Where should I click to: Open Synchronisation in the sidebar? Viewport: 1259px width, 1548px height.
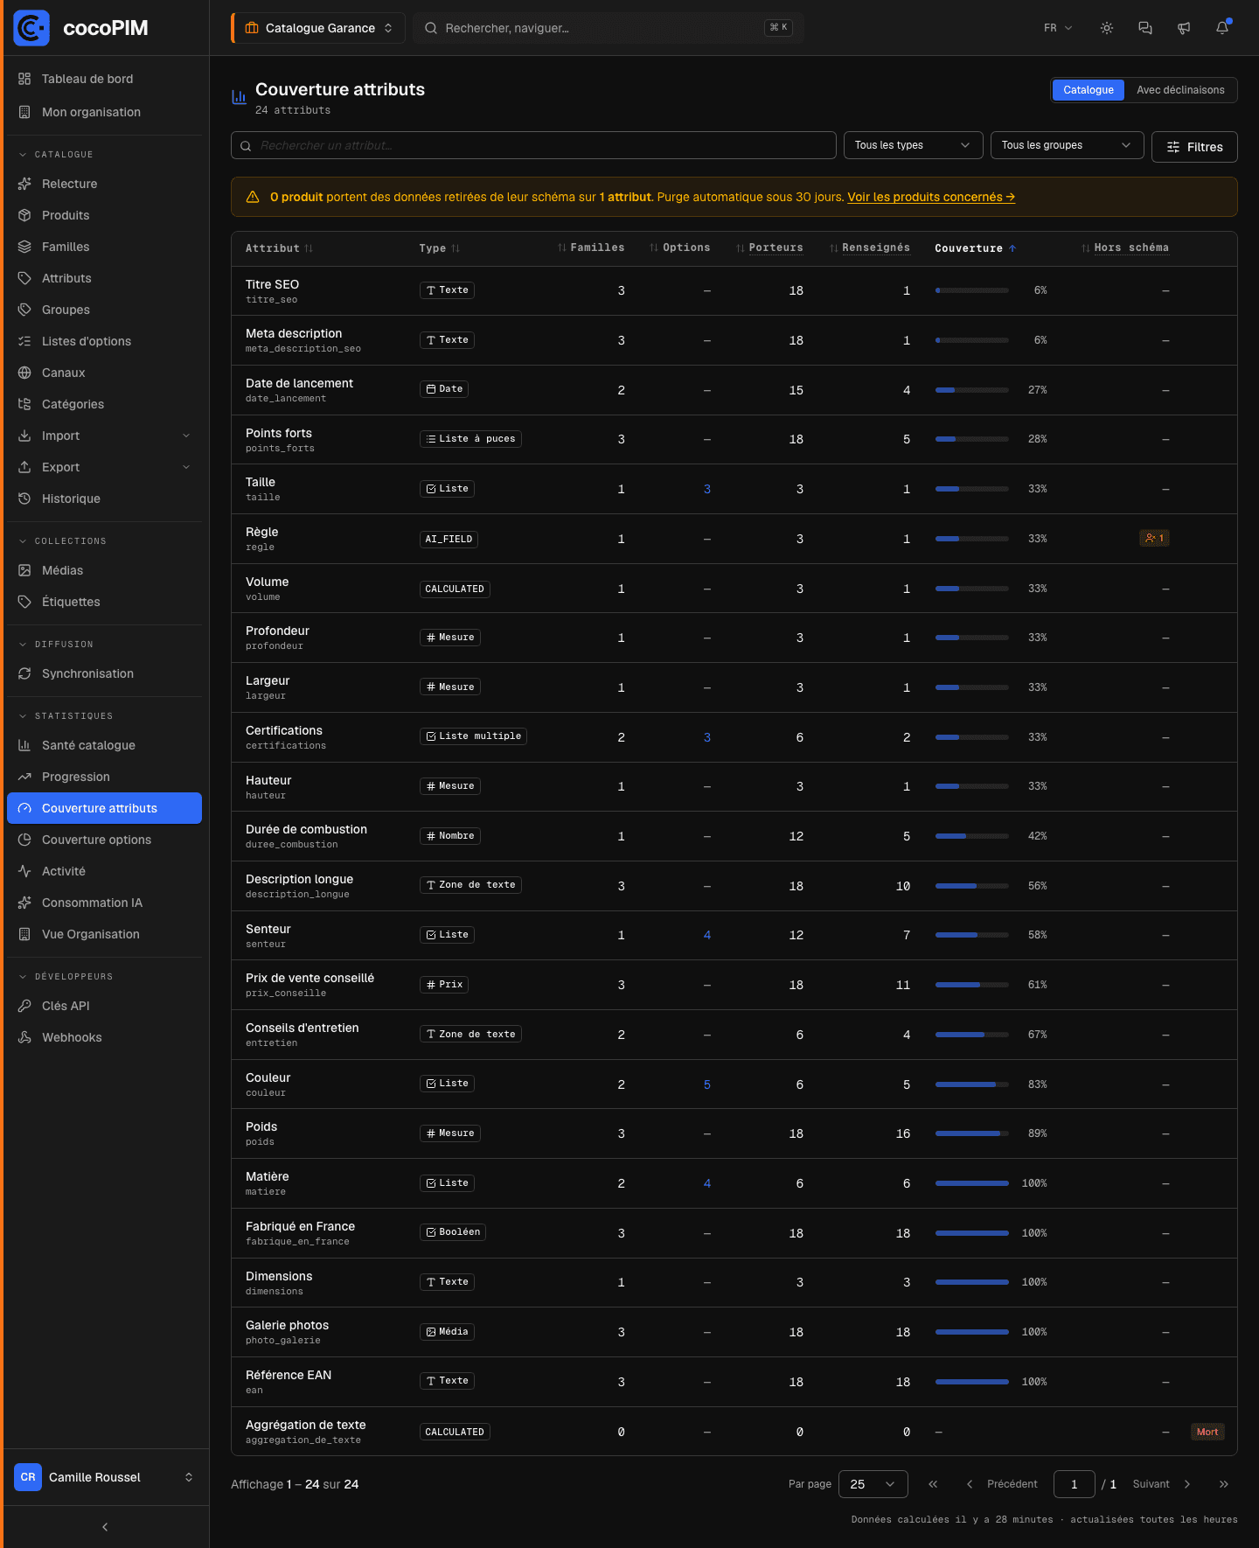pos(104,673)
